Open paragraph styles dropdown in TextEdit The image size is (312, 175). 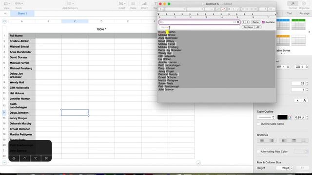point(161,9)
